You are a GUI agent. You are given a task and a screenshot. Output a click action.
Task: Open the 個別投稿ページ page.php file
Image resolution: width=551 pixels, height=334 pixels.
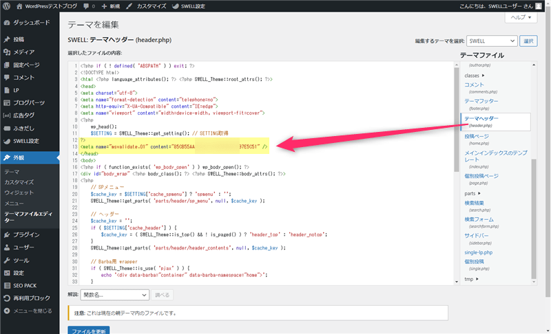point(481,176)
